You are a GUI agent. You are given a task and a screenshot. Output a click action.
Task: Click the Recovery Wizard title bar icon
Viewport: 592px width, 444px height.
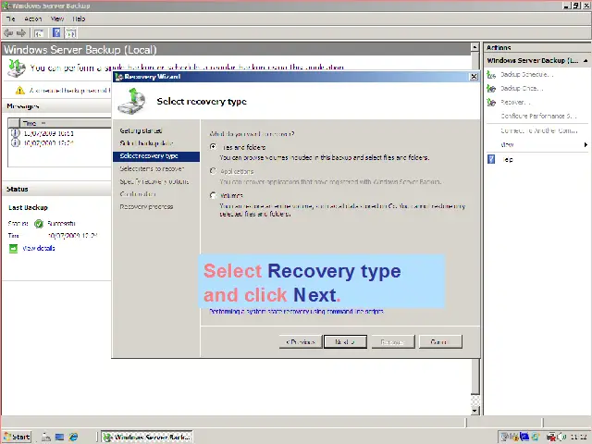[x=119, y=77]
